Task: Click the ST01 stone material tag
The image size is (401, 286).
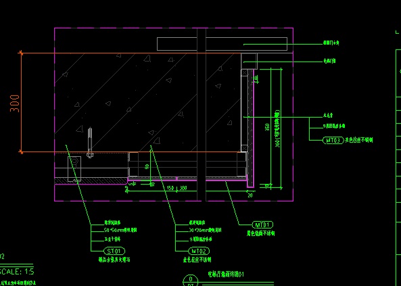Action: tap(114, 251)
